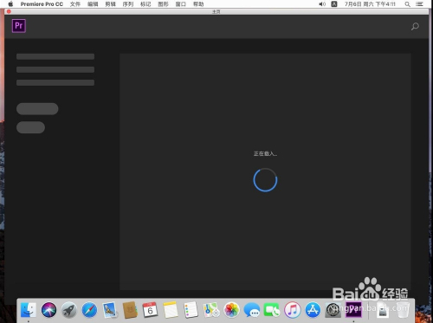Image resolution: width=433 pixels, height=323 pixels.
Task: Open Photos app in dock
Action: [x=231, y=310]
